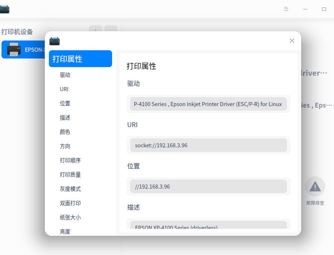Viewport: 334px width, 255px height.
Task: Select 双面打印 (Duplex Printing) item
Action: pyautogui.click(x=69, y=203)
